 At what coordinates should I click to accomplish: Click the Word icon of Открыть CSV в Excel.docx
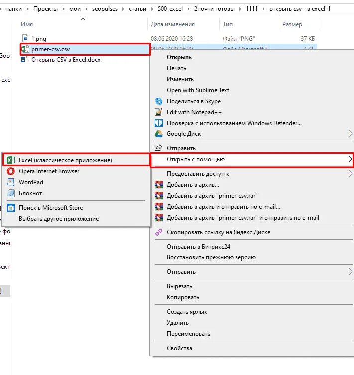pos(25,60)
